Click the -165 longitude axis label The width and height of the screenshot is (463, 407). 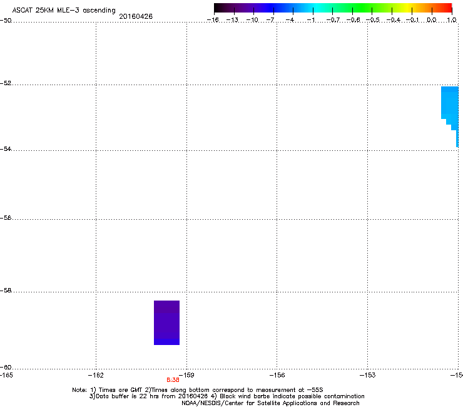click(6, 375)
